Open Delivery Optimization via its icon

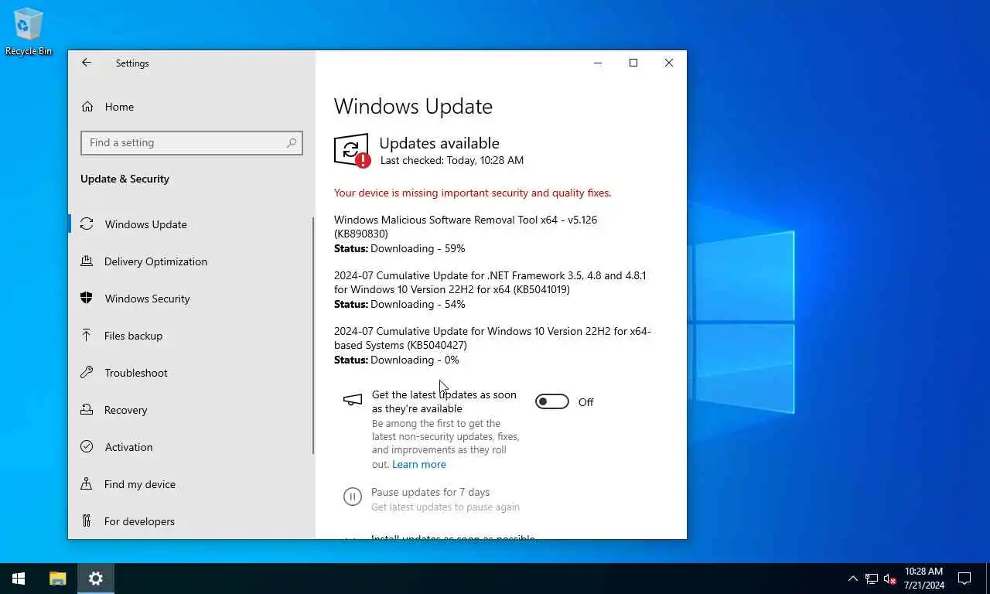click(x=87, y=261)
